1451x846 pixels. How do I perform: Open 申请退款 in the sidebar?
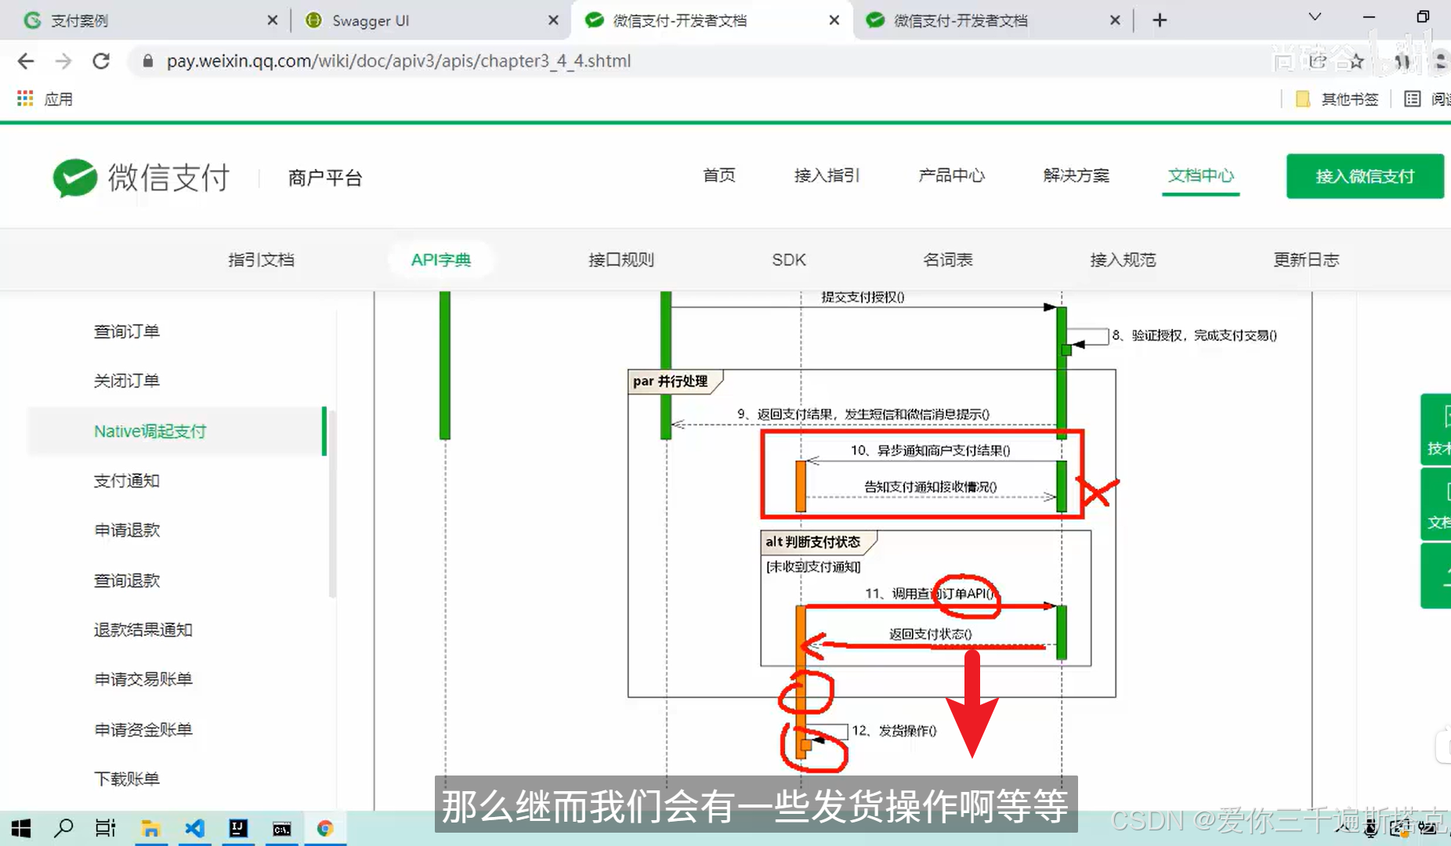[127, 530]
